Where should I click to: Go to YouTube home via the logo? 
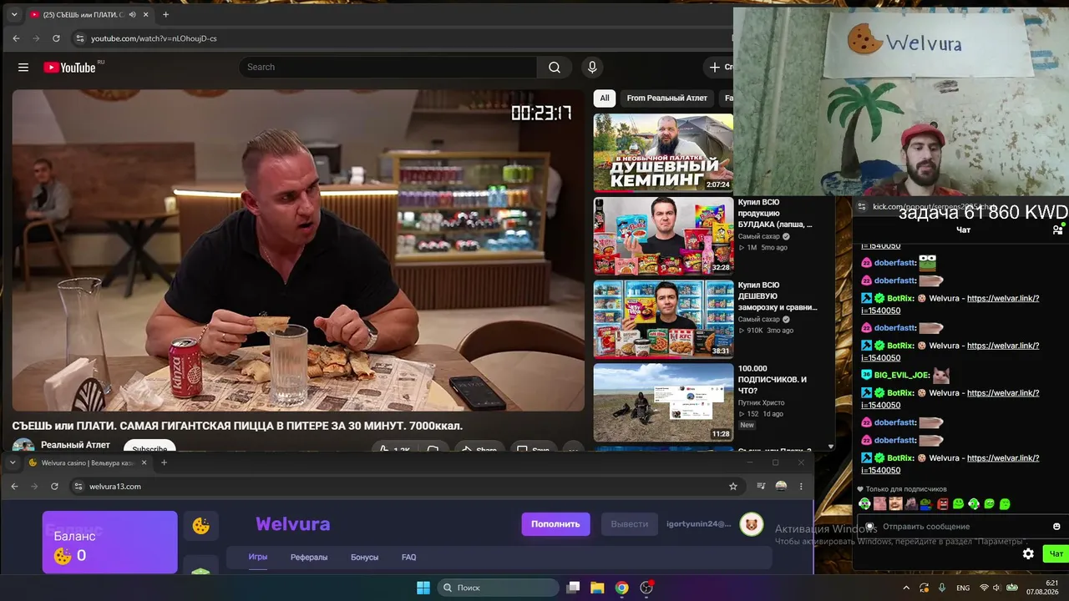(69, 67)
